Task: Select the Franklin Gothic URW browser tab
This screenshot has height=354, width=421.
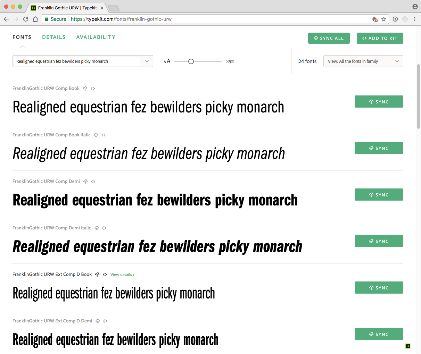Action: [67, 8]
